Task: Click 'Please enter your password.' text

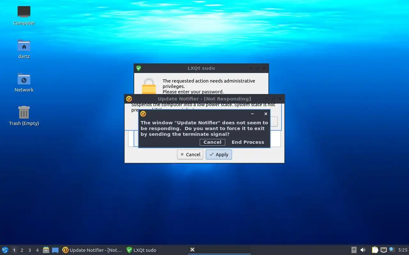Action: 193,92
